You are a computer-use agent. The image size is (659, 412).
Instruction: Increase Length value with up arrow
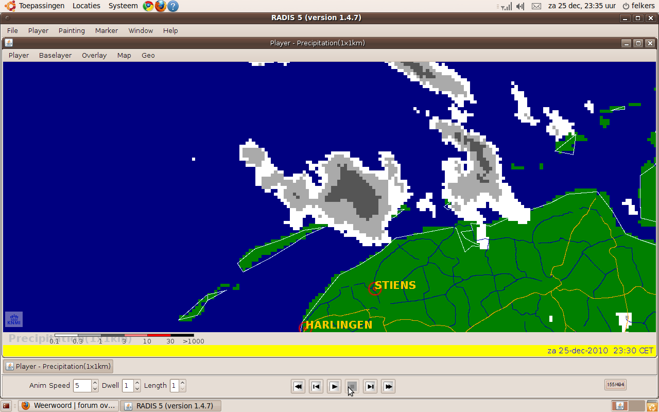(x=182, y=383)
